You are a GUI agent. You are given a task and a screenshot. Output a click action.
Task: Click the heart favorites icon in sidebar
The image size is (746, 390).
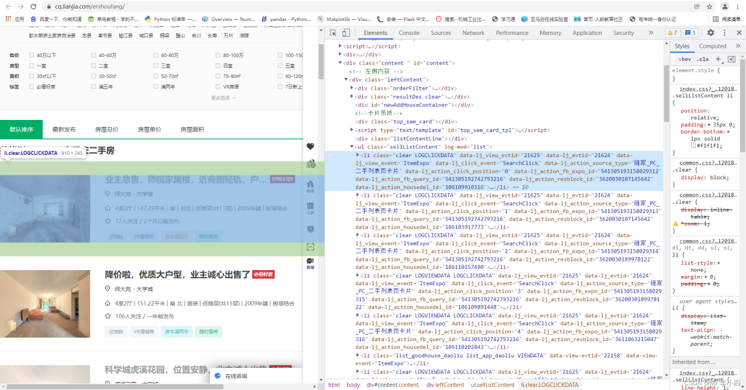[x=310, y=147]
